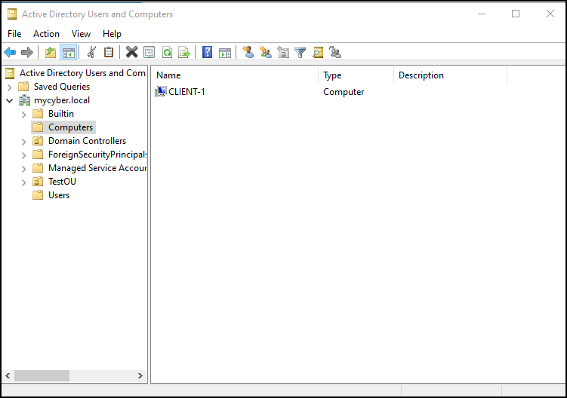Maximize the Active Directory window
The width and height of the screenshot is (567, 398).
point(516,14)
